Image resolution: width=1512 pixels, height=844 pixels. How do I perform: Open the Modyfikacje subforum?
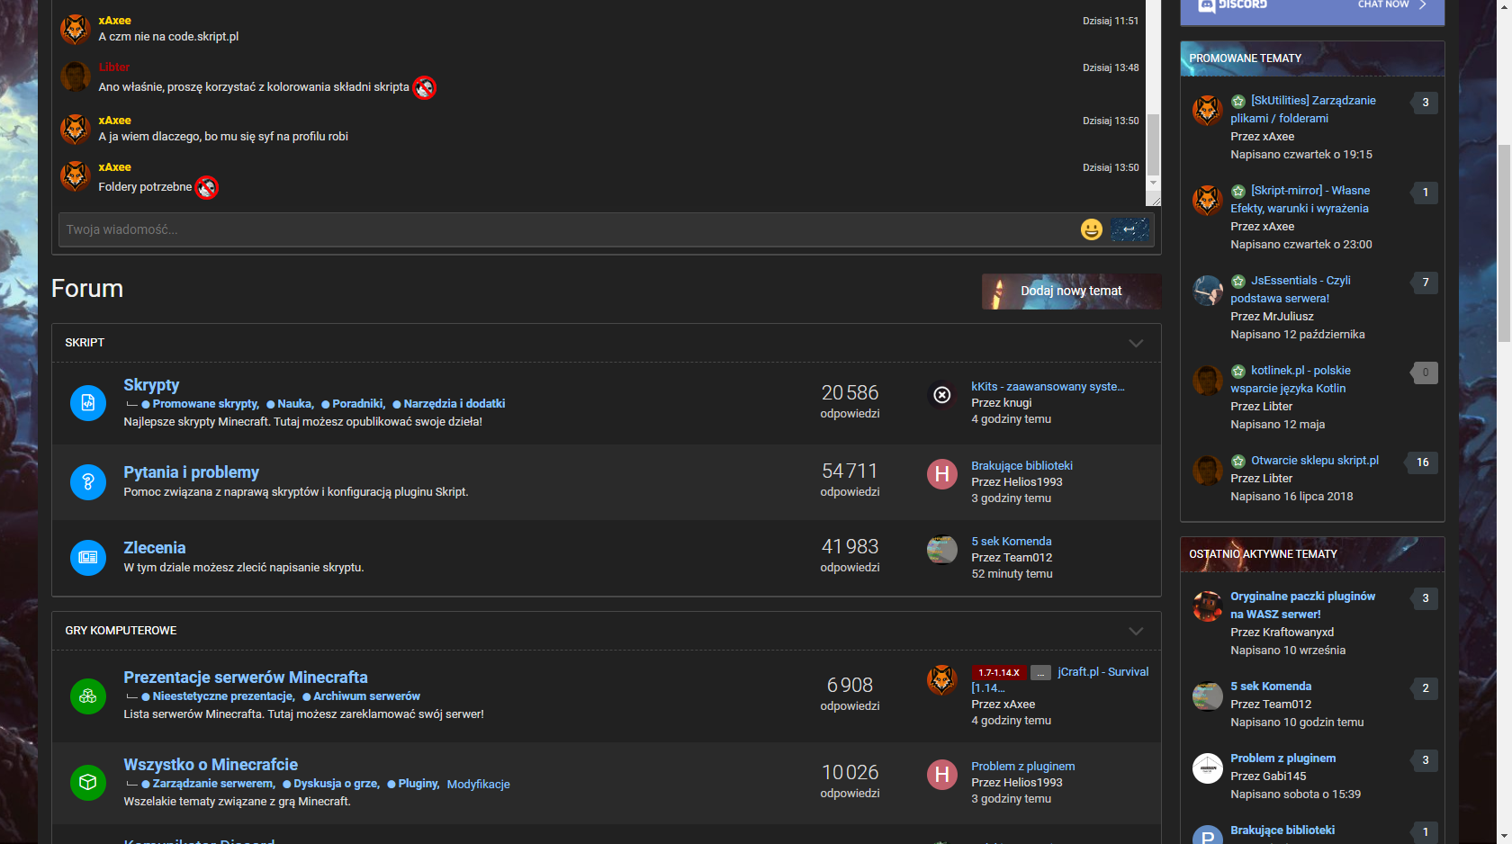(479, 785)
